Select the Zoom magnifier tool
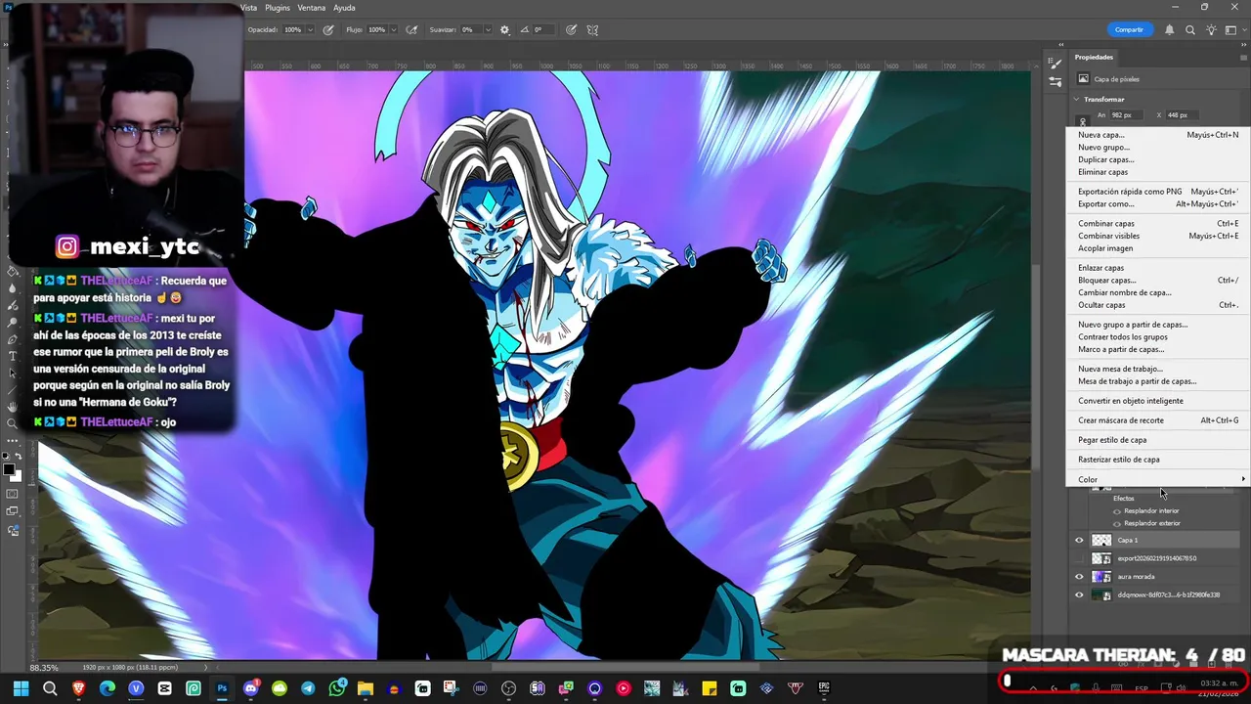 (x=12, y=423)
